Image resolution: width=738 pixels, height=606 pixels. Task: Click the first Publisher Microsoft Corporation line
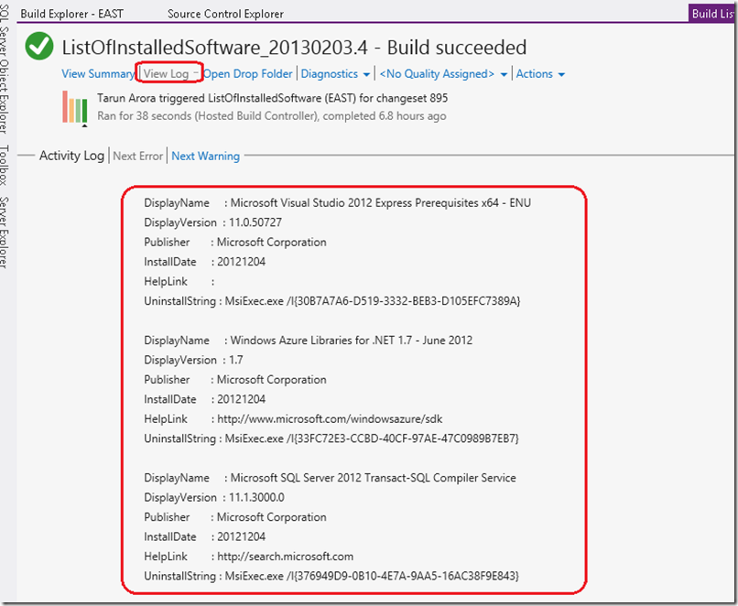pyautogui.click(x=235, y=243)
